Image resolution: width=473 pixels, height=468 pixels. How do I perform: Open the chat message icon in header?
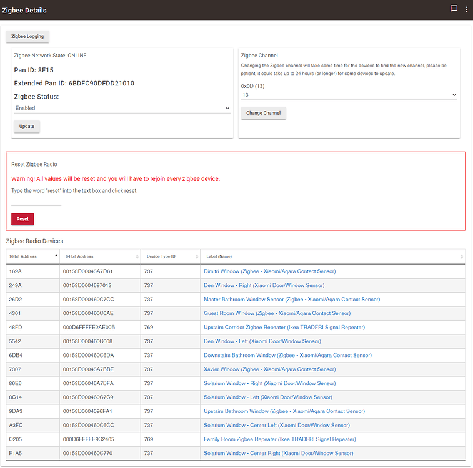click(454, 9)
